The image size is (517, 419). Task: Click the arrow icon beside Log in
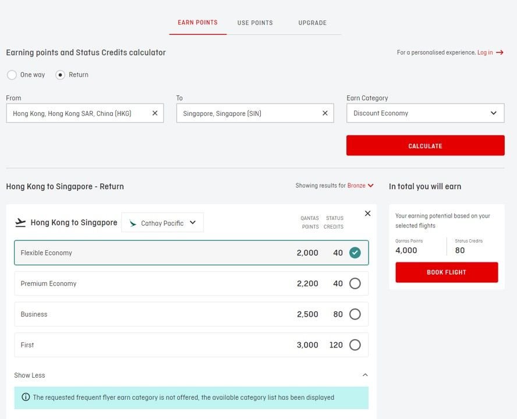500,52
